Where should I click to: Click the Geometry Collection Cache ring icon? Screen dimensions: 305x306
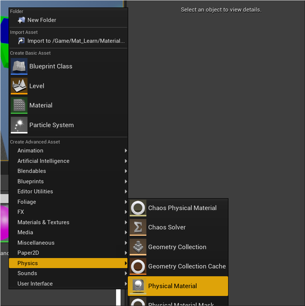click(x=138, y=266)
